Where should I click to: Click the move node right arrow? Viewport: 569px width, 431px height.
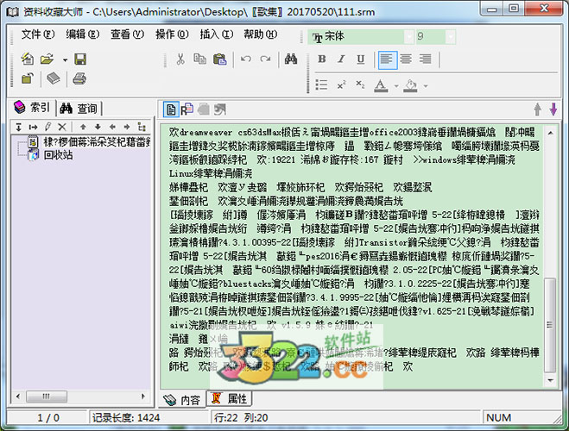127,127
